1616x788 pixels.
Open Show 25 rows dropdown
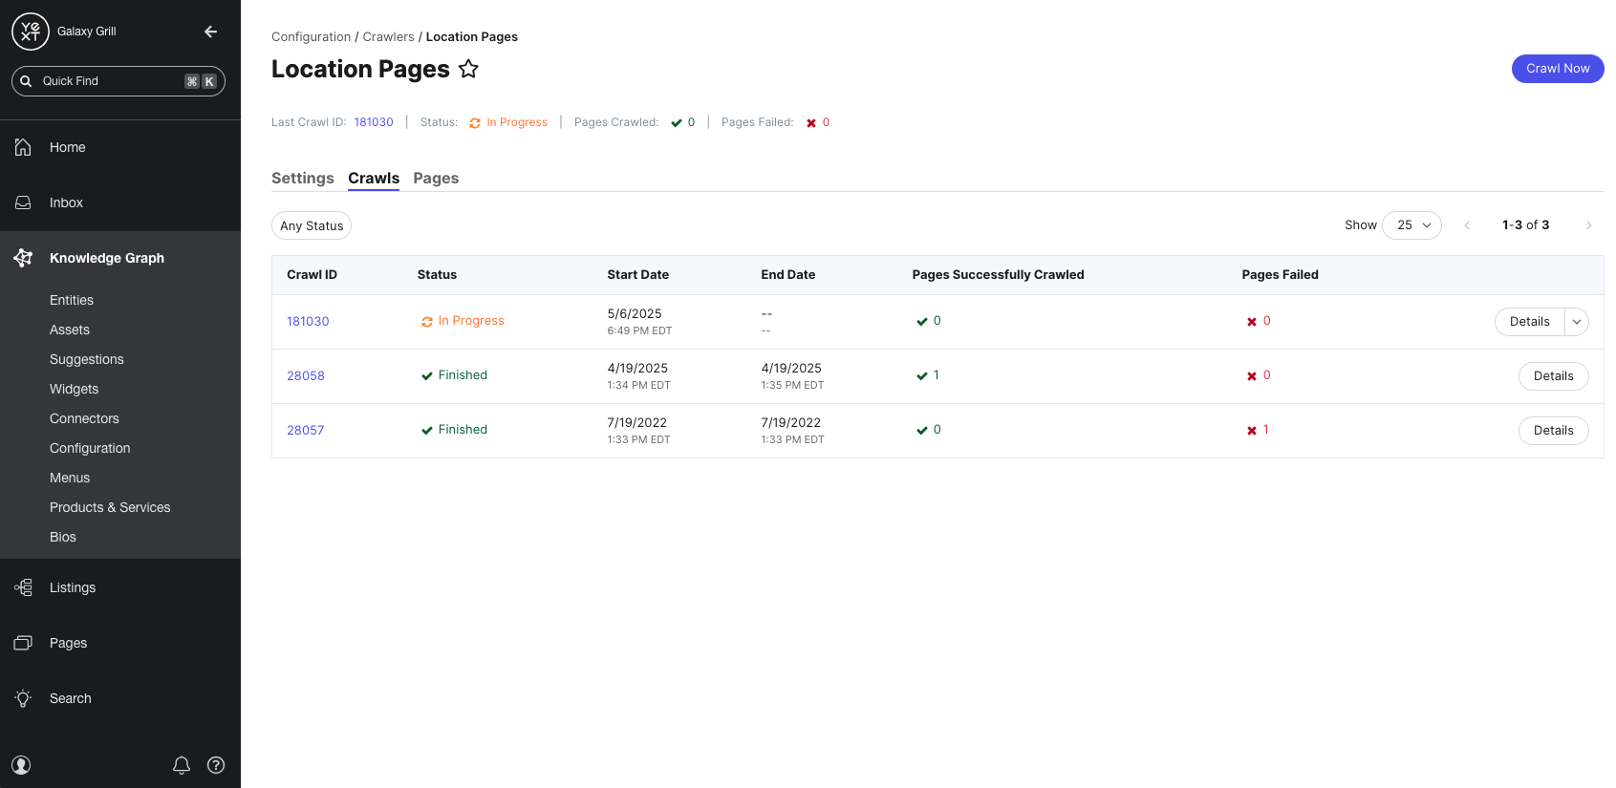tap(1411, 225)
